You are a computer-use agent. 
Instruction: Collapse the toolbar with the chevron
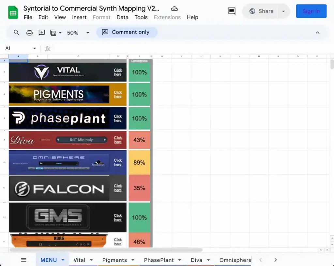[x=317, y=32]
